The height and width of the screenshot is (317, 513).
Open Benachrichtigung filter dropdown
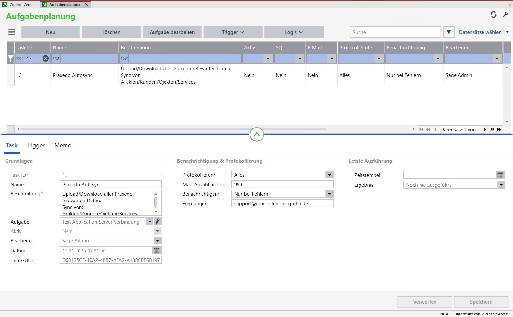point(438,59)
